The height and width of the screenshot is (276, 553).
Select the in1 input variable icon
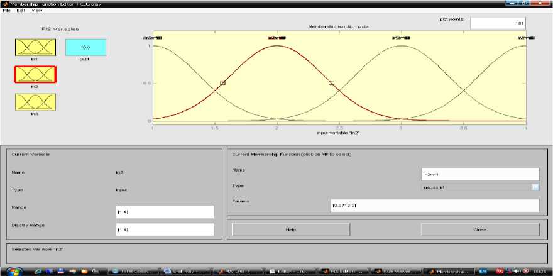coord(35,47)
